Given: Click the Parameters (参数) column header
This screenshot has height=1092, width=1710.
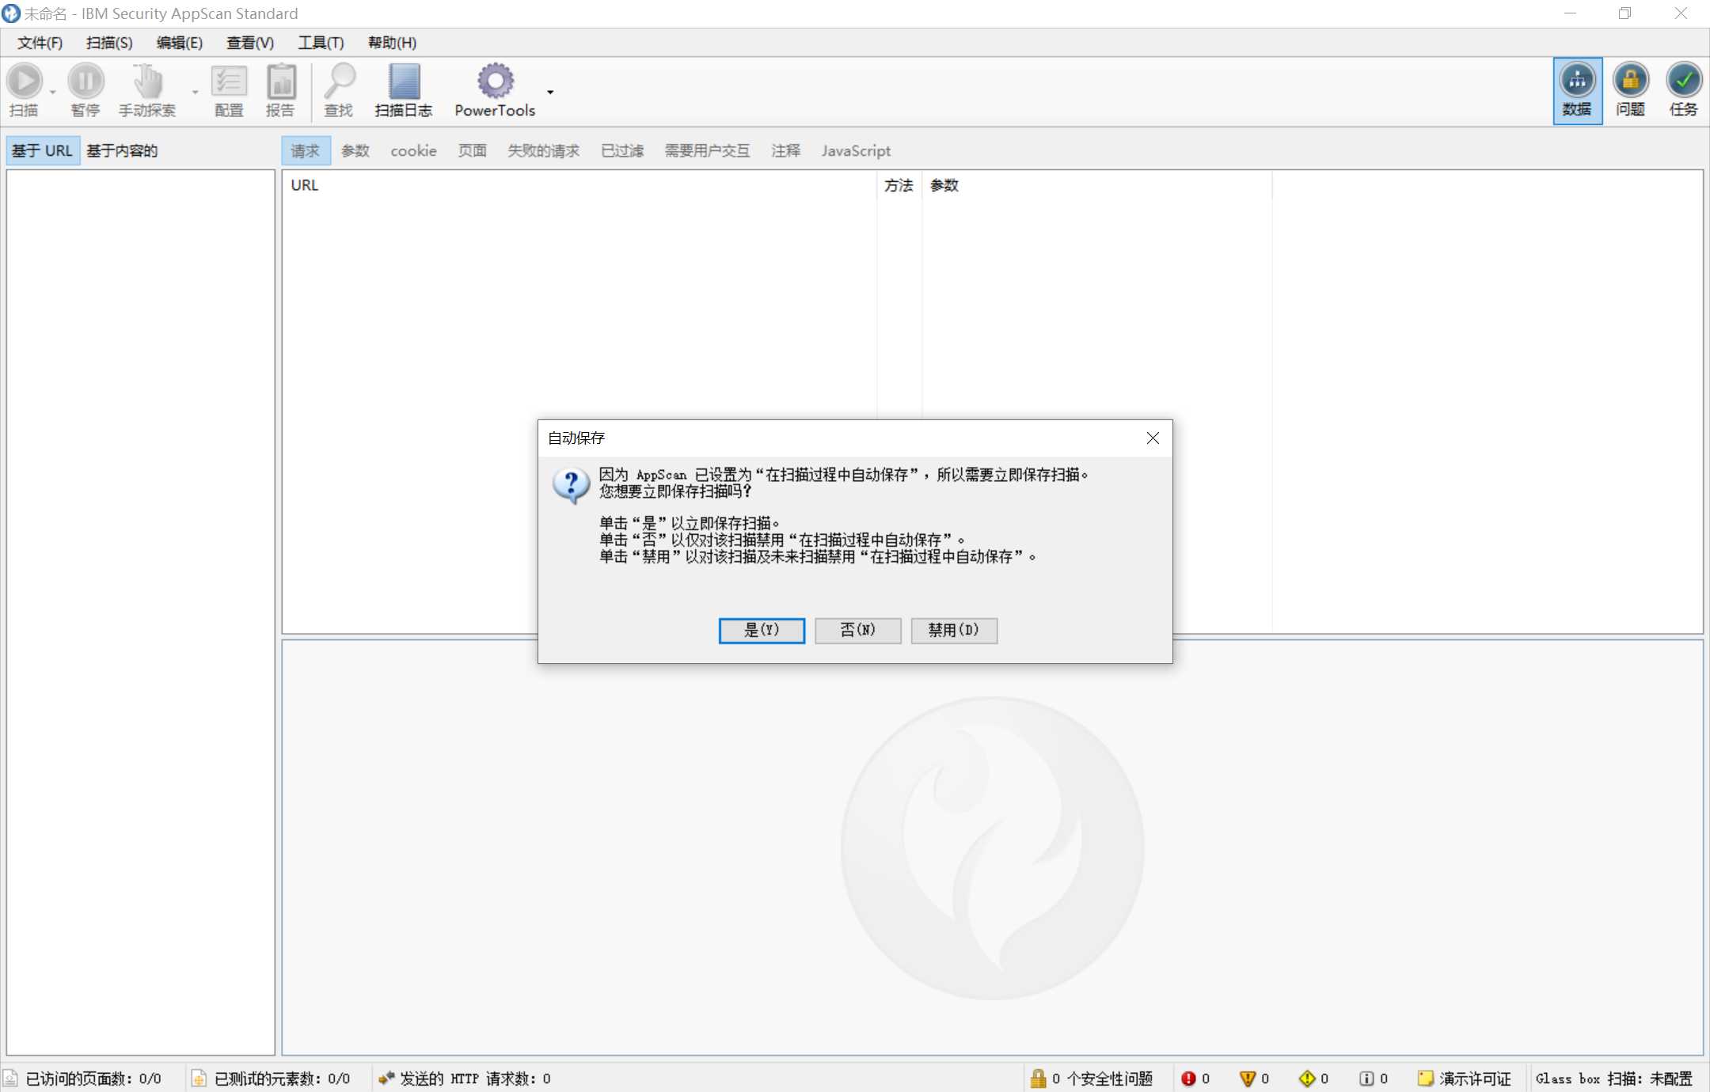Looking at the screenshot, I should coord(1097,185).
